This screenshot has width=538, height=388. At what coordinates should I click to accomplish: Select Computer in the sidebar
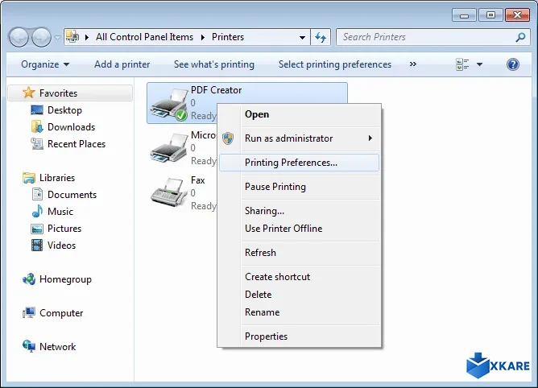(61, 313)
